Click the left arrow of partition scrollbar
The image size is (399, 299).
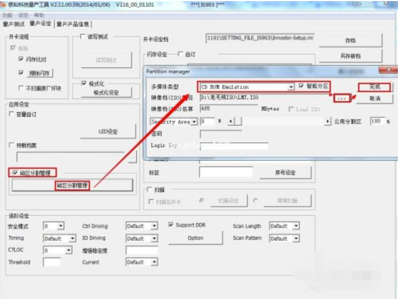(x=230, y=122)
